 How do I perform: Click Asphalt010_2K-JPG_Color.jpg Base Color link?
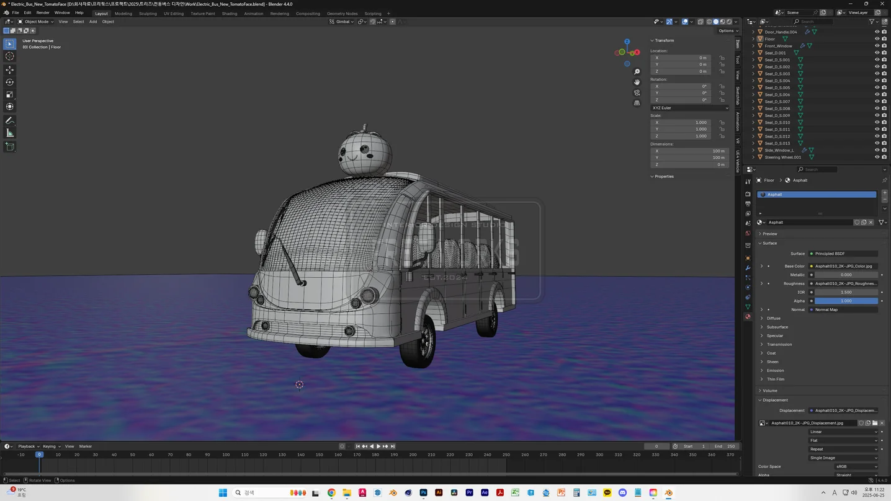pyautogui.click(x=843, y=267)
